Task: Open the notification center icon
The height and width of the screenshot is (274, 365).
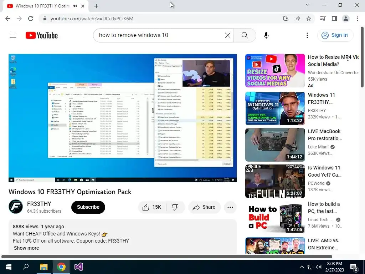Action: [x=354, y=267]
